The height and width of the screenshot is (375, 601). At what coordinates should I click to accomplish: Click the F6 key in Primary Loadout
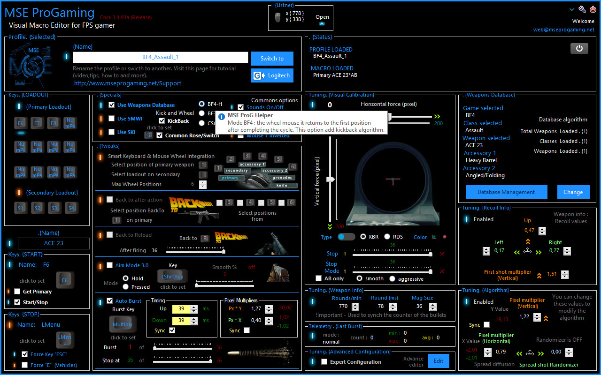point(21,123)
